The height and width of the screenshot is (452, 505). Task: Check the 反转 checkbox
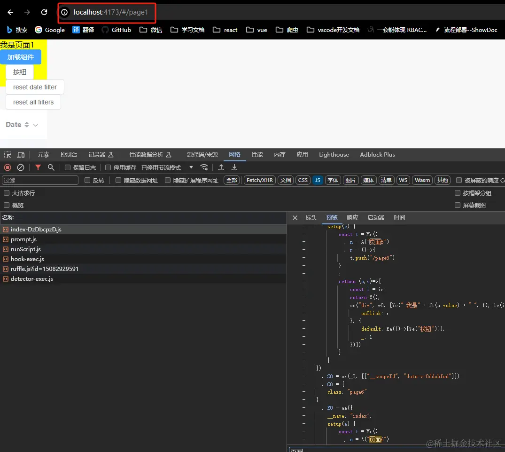click(x=87, y=180)
